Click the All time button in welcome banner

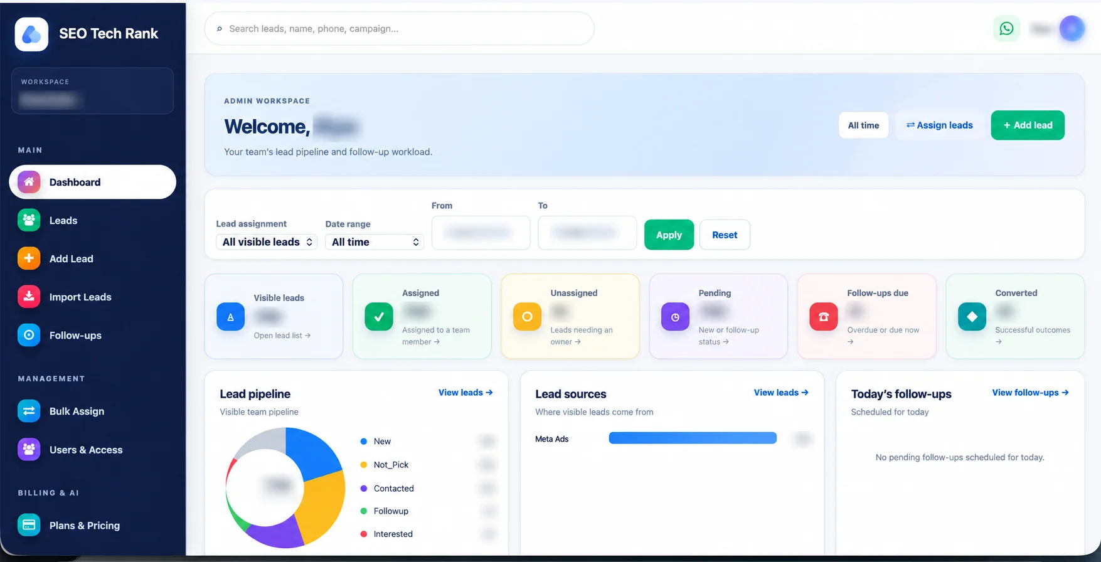(x=863, y=125)
